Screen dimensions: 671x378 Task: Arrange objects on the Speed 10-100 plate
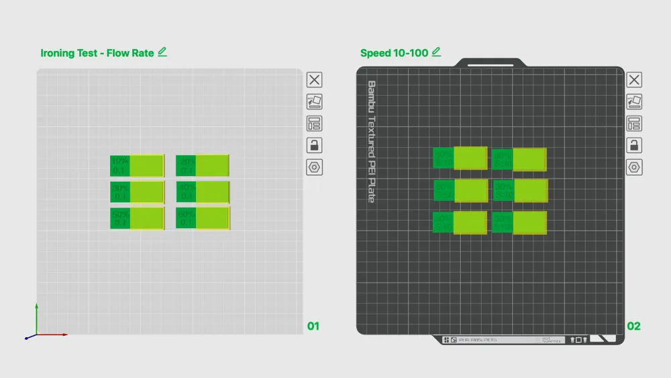[x=634, y=124]
